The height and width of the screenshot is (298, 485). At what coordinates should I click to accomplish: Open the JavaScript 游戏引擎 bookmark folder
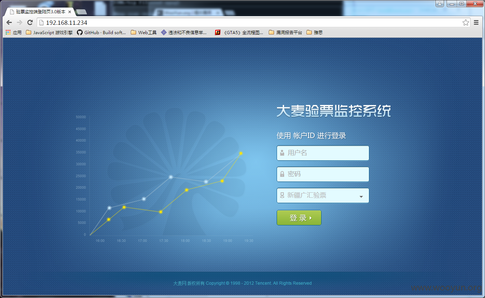point(49,32)
